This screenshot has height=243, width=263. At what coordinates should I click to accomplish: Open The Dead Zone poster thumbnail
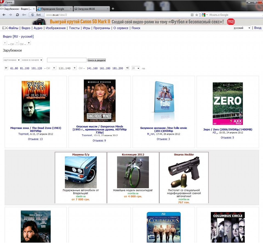click(36, 102)
